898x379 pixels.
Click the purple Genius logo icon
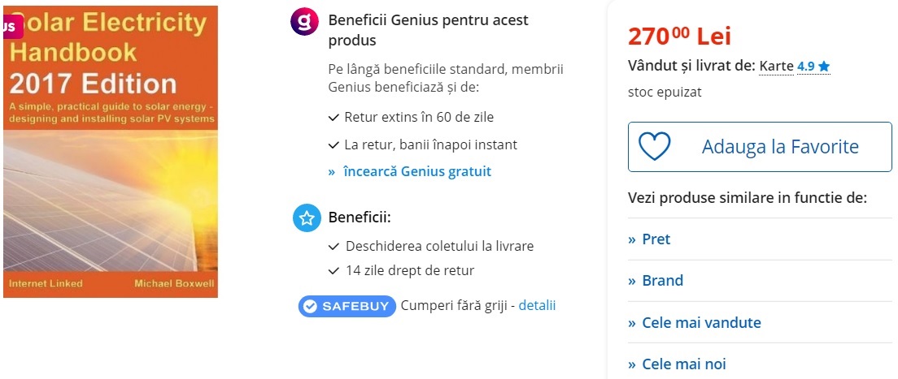[304, 22]
